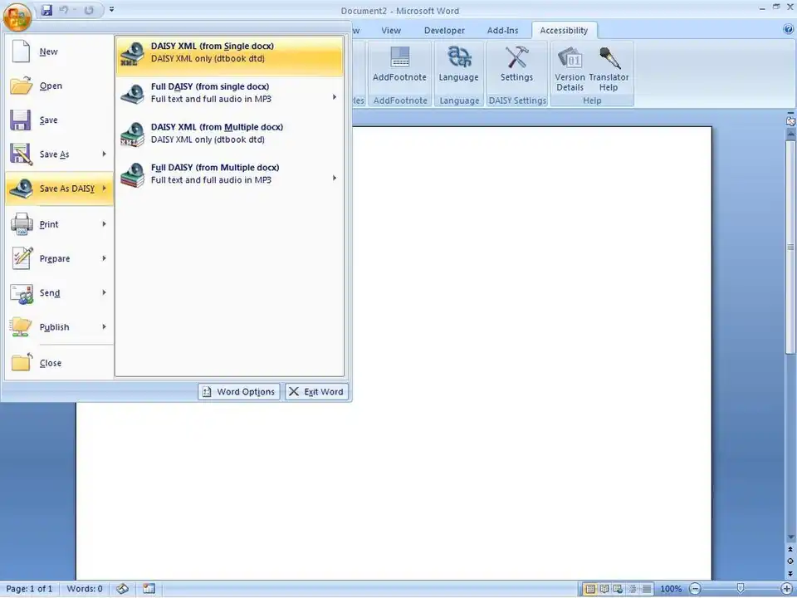Open the Customize Quick Access Toolbar dropdown
The width and height of the screenshot is (797, 598).
coord(112,11)
